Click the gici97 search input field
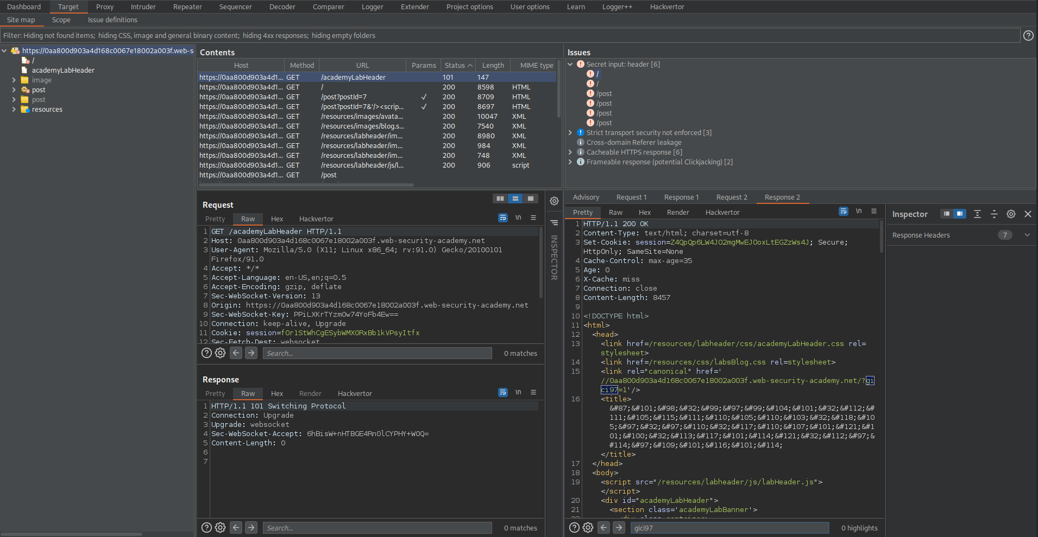1038x537 pixels. tap(729, 528)
